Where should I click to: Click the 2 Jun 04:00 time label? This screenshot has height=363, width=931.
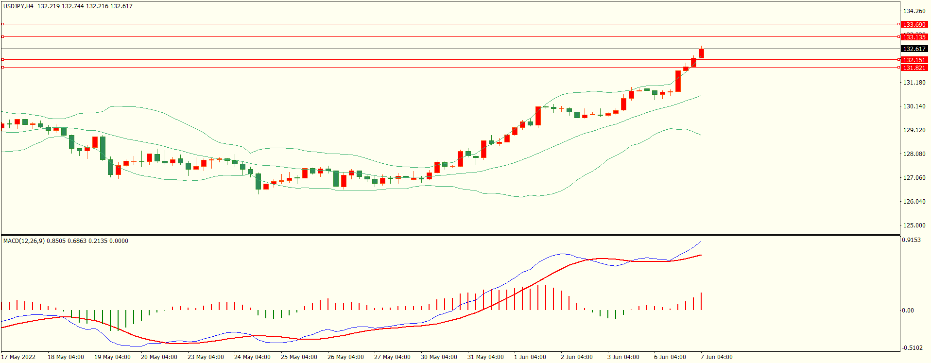point(577,357)
